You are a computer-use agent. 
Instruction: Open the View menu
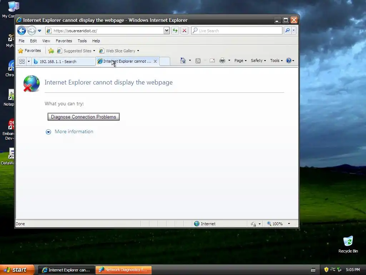click(46, 41)
